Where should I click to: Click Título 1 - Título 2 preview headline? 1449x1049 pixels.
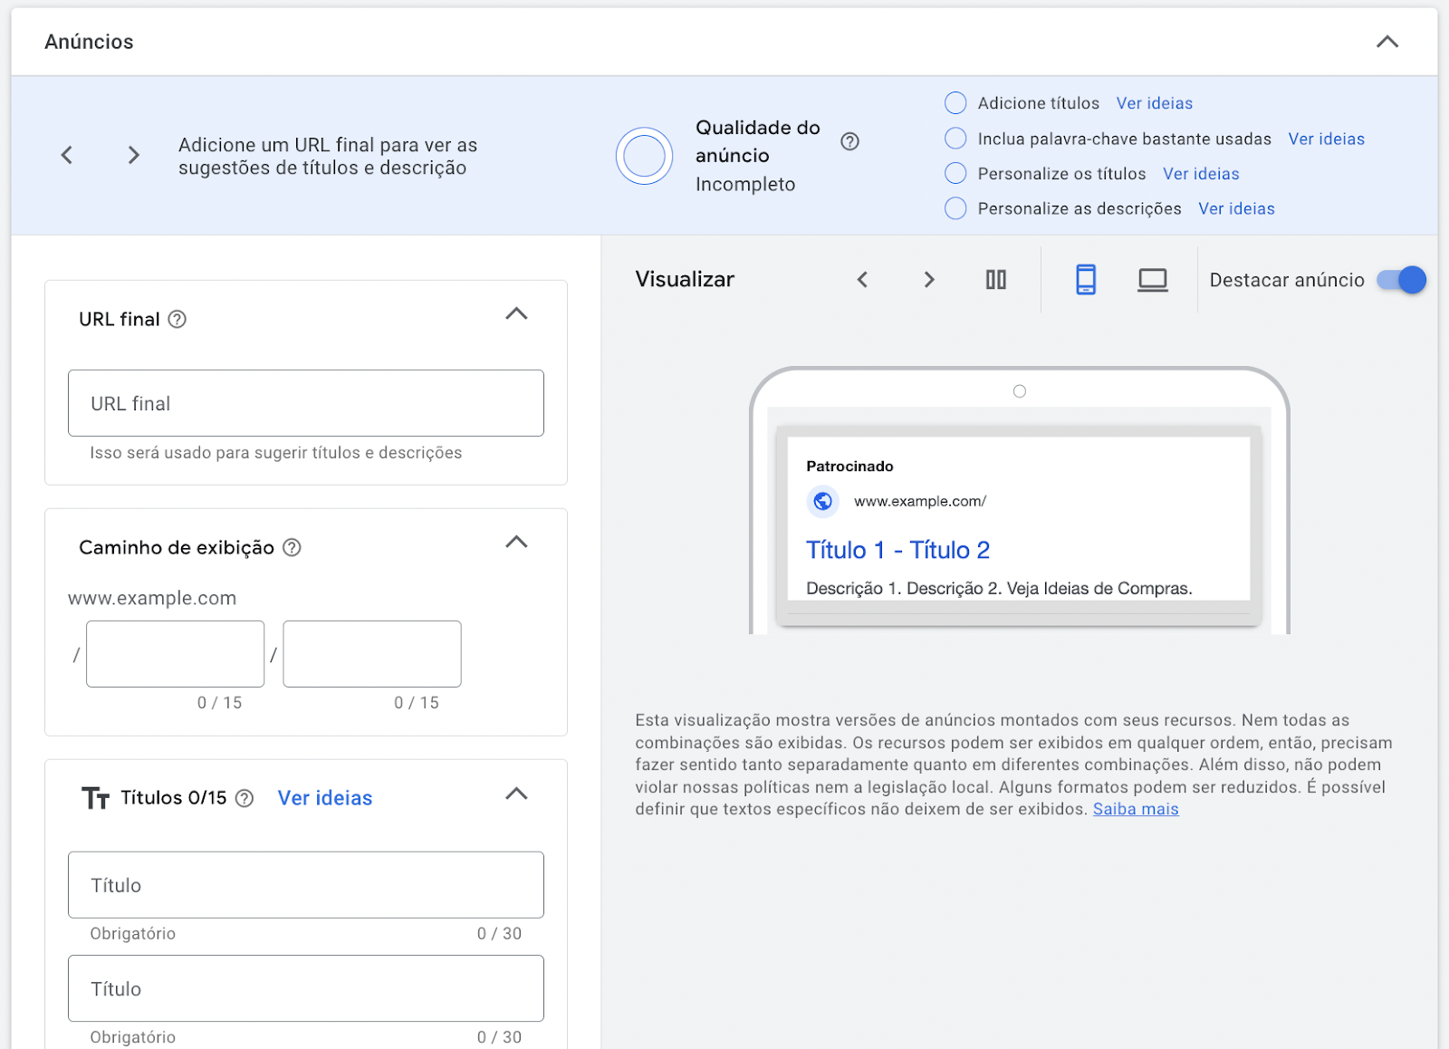(x=897, y=550)
